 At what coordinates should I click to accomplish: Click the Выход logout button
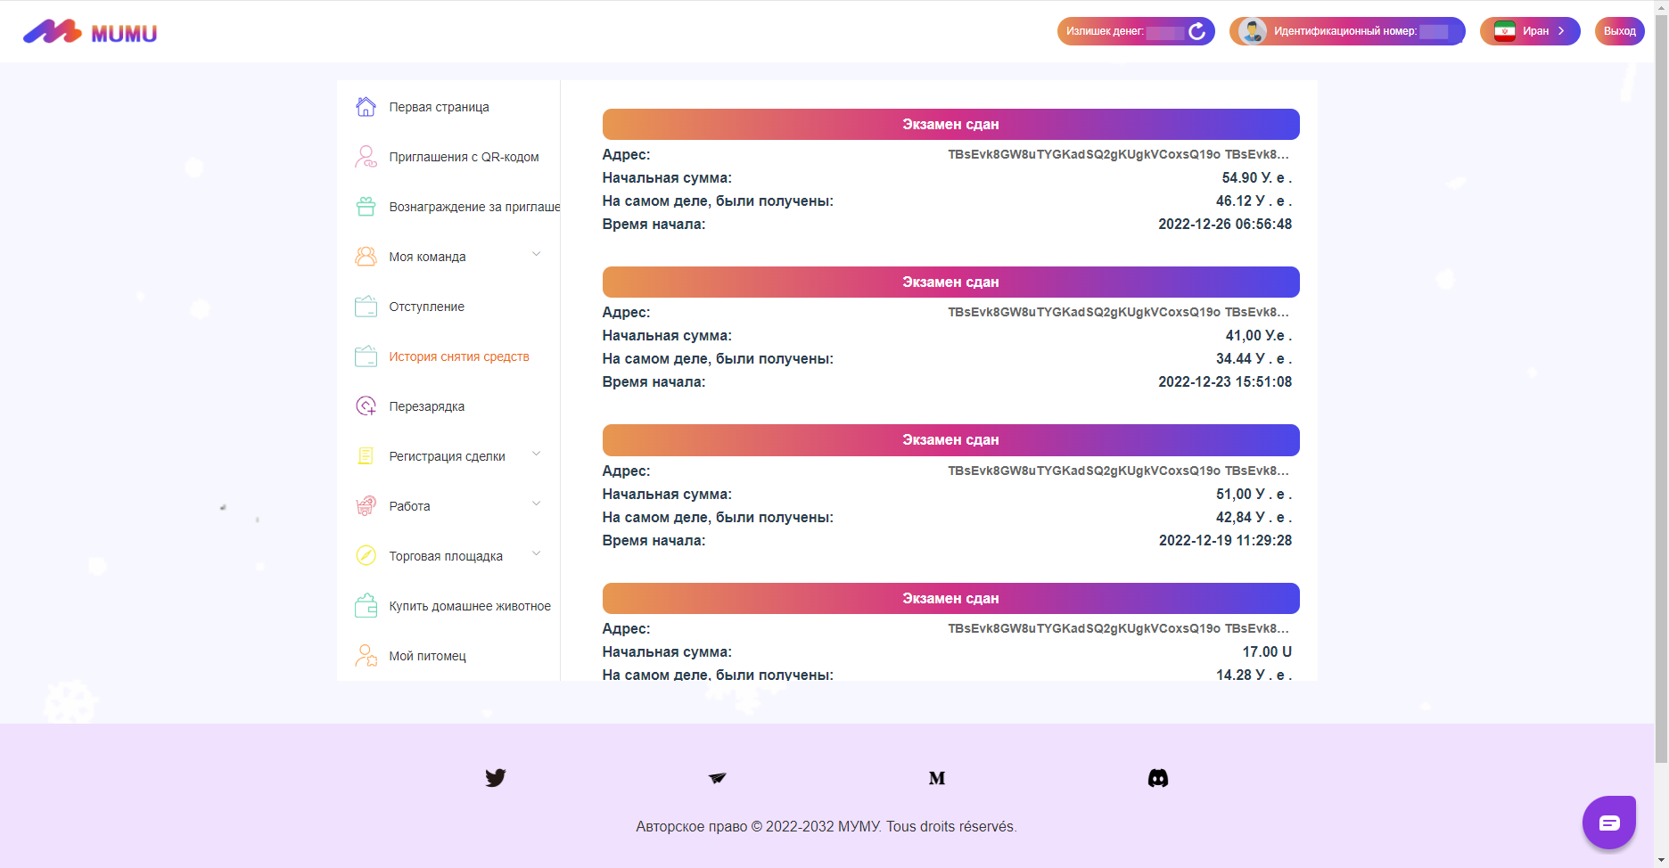1619,31
